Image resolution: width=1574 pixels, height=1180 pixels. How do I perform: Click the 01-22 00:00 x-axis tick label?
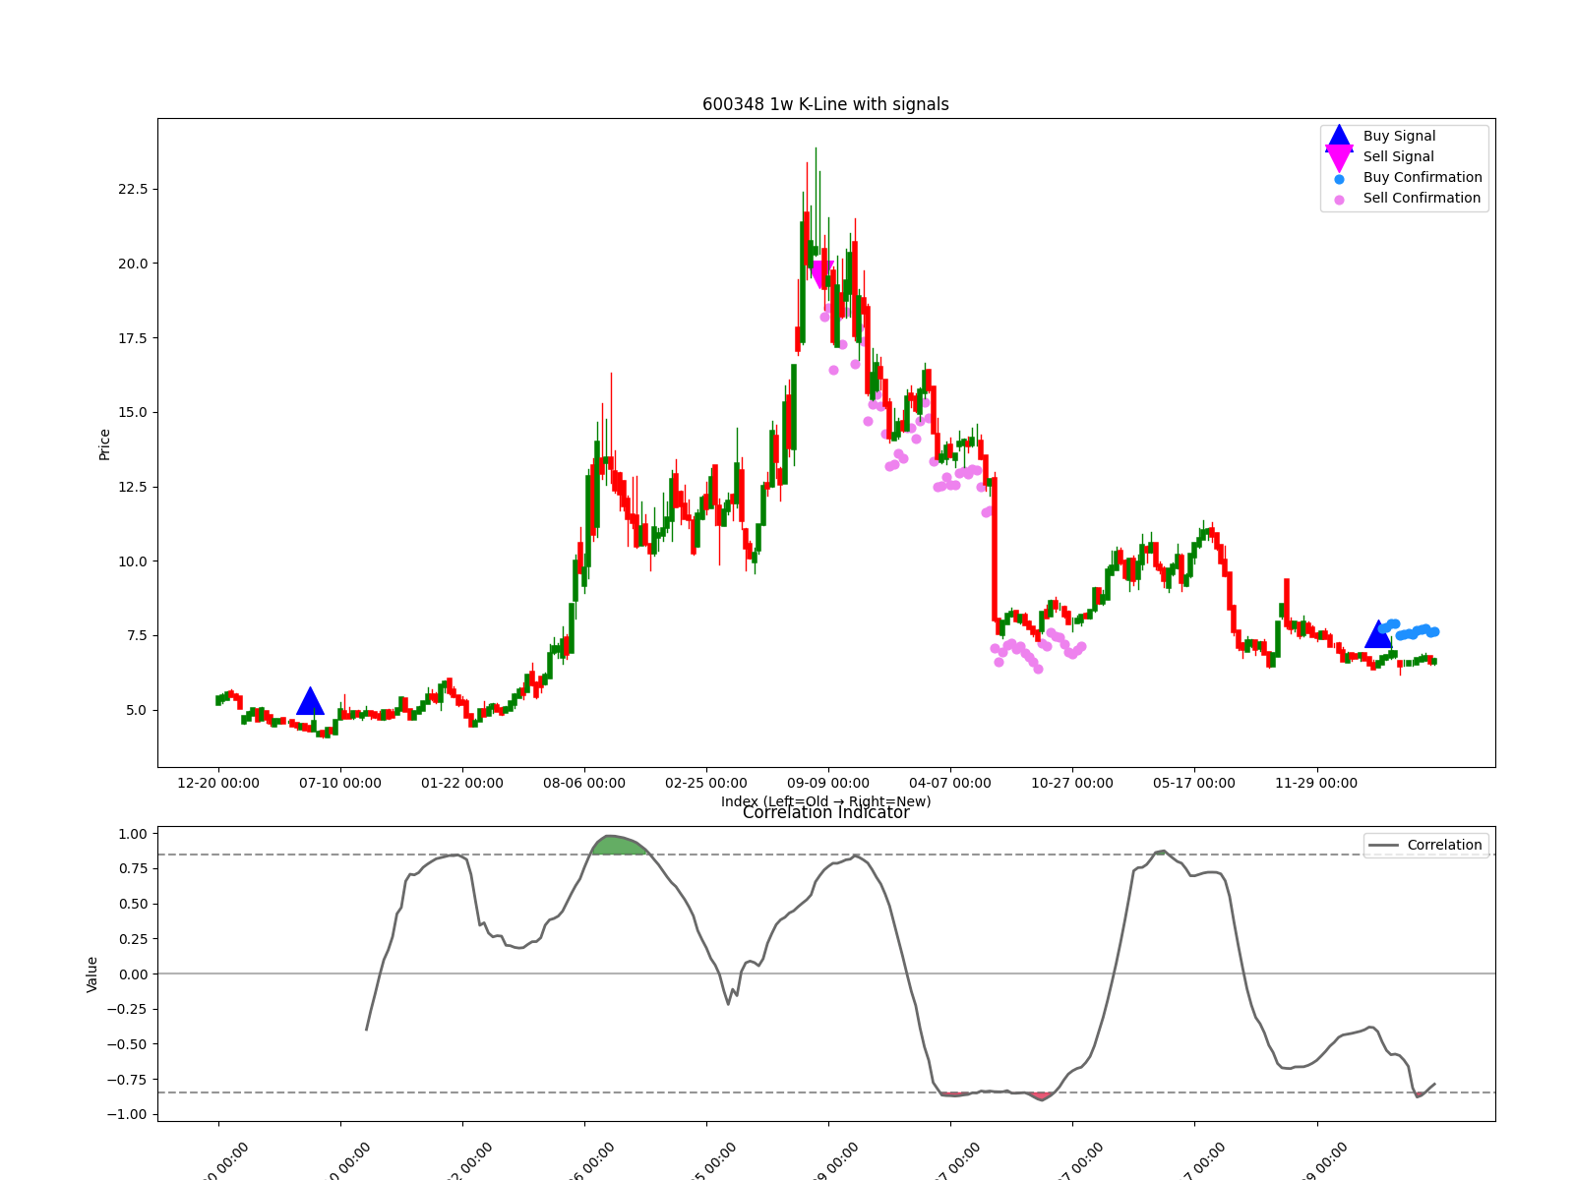coord(462,784)
